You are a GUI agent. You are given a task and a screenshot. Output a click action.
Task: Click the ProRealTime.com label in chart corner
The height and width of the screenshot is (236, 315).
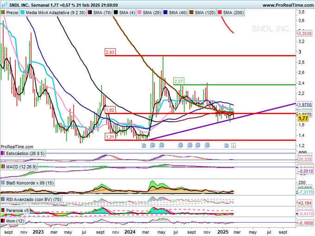(17, 147)
